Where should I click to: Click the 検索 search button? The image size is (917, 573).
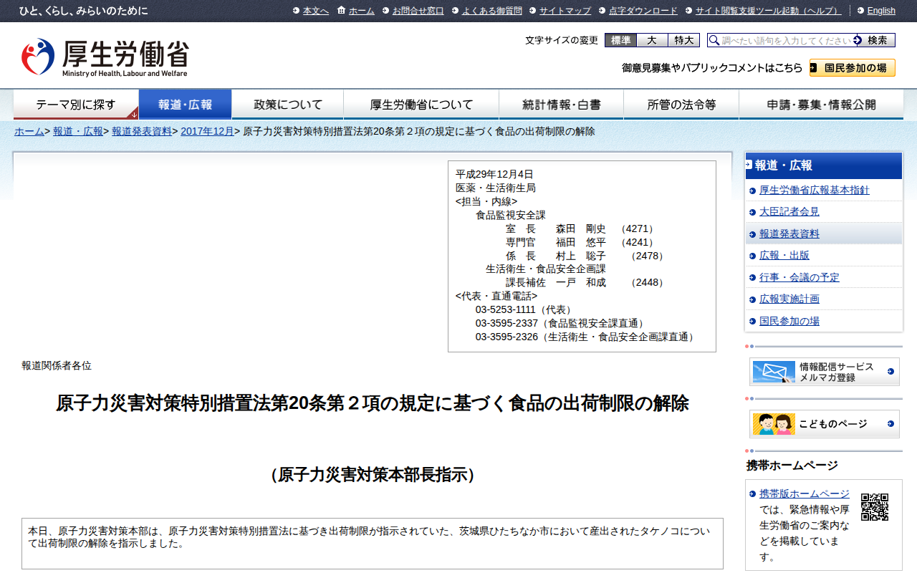(x=876, y=41)
